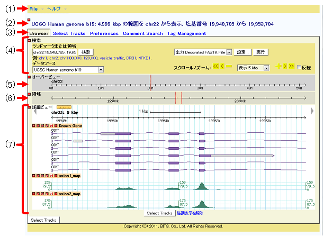The height and width of the screenshot is (236, 323).
Task: Collapse the UCSC Human genome title banner
Action: [x=29, y=20]
